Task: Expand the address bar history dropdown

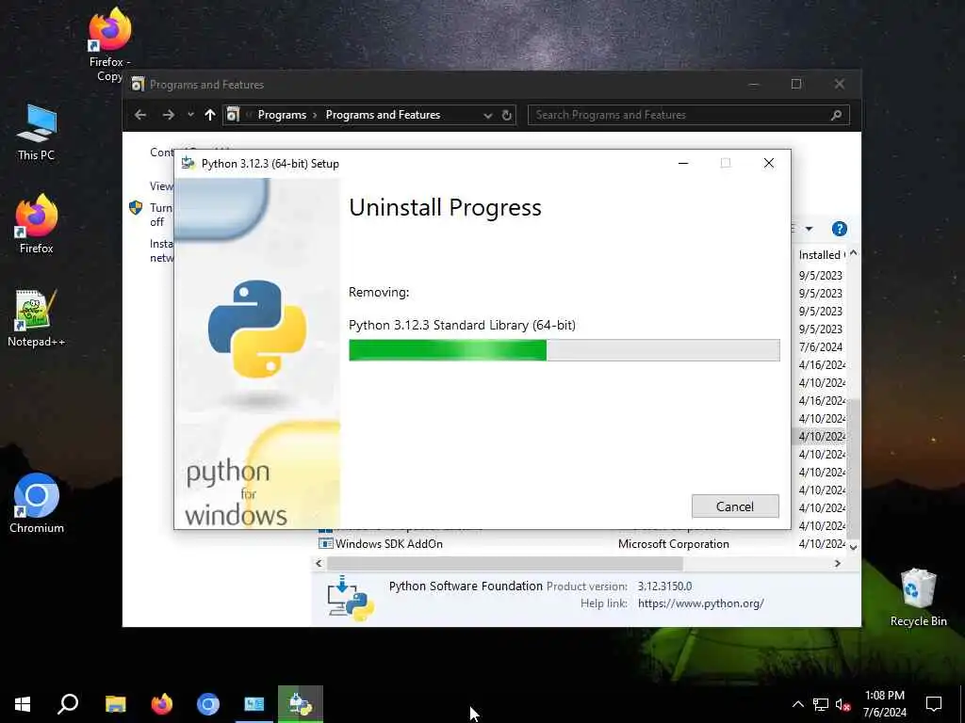Action: pyautogui.click(x=487, y=115)
